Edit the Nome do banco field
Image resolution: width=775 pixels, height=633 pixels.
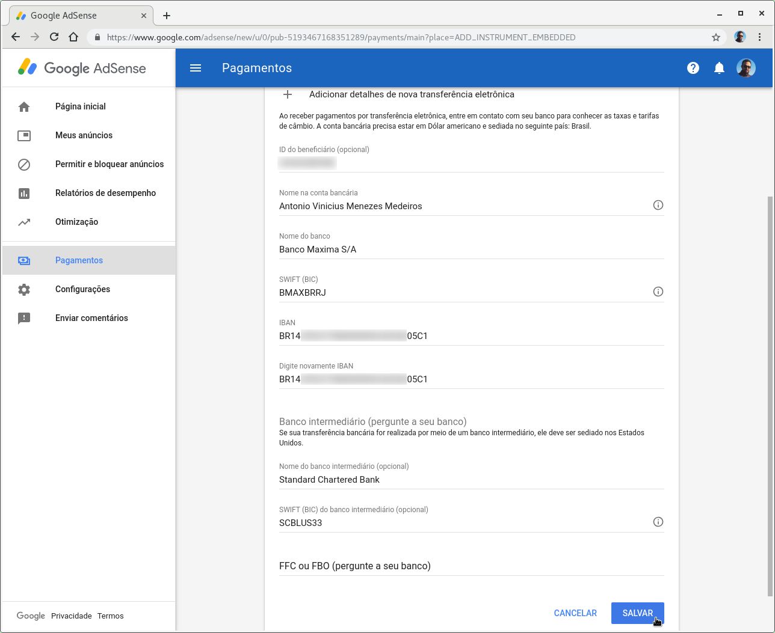coord(471,249)
